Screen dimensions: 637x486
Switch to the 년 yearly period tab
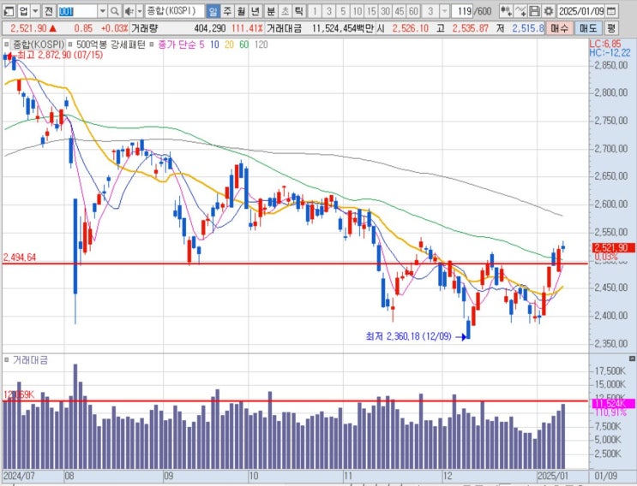(255, 11)
